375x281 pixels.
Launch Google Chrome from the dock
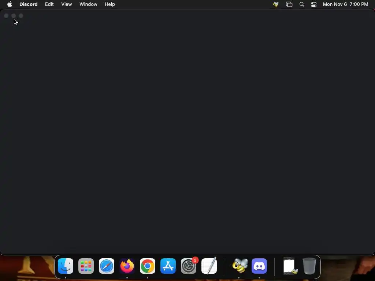point(148,266)
